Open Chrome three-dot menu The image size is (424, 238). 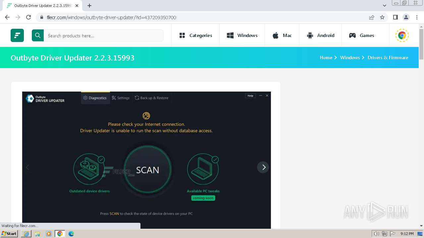[x=417, y=18]
